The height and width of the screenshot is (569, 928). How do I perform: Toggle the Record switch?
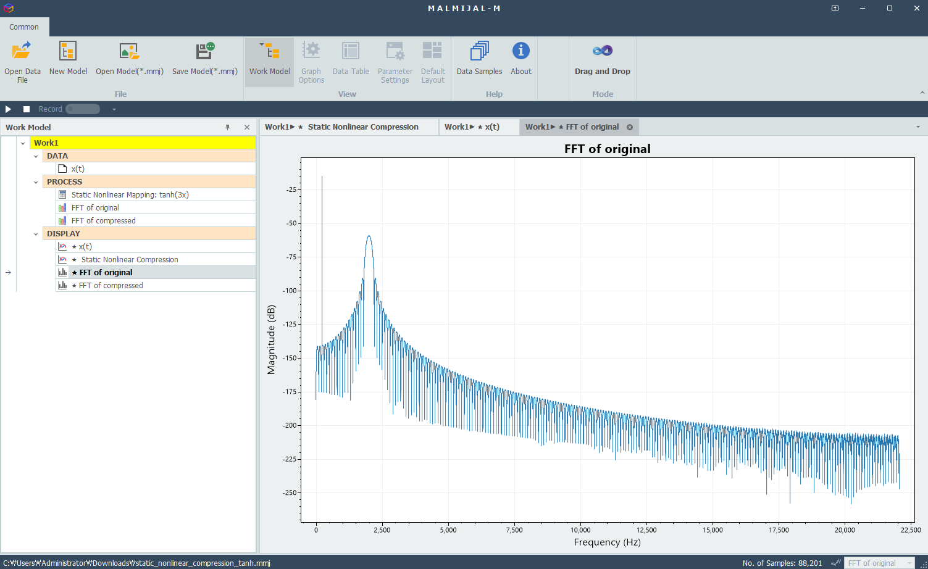pyautogui.click(x=83, y=109)
